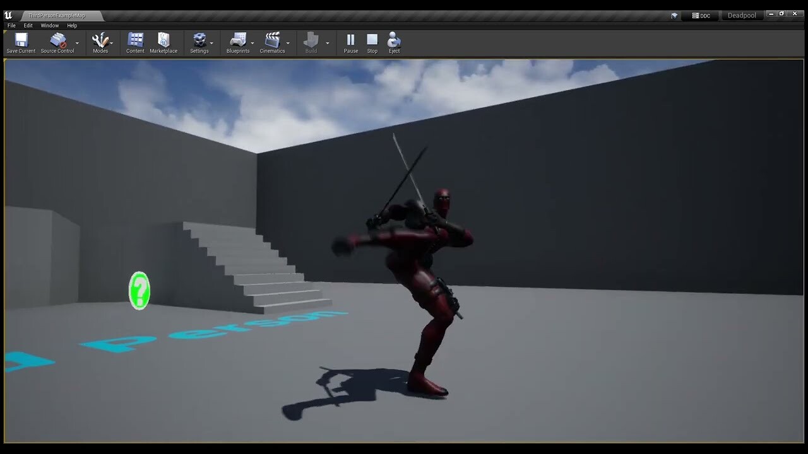Click the Deadpool project title button
Image resolution: width=808 pixels, height=454 pixels.
click(742, 15)
